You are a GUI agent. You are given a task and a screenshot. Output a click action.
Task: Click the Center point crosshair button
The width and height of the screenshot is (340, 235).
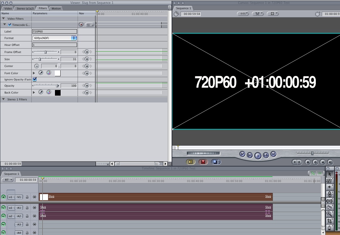click(x=37, y=66)
